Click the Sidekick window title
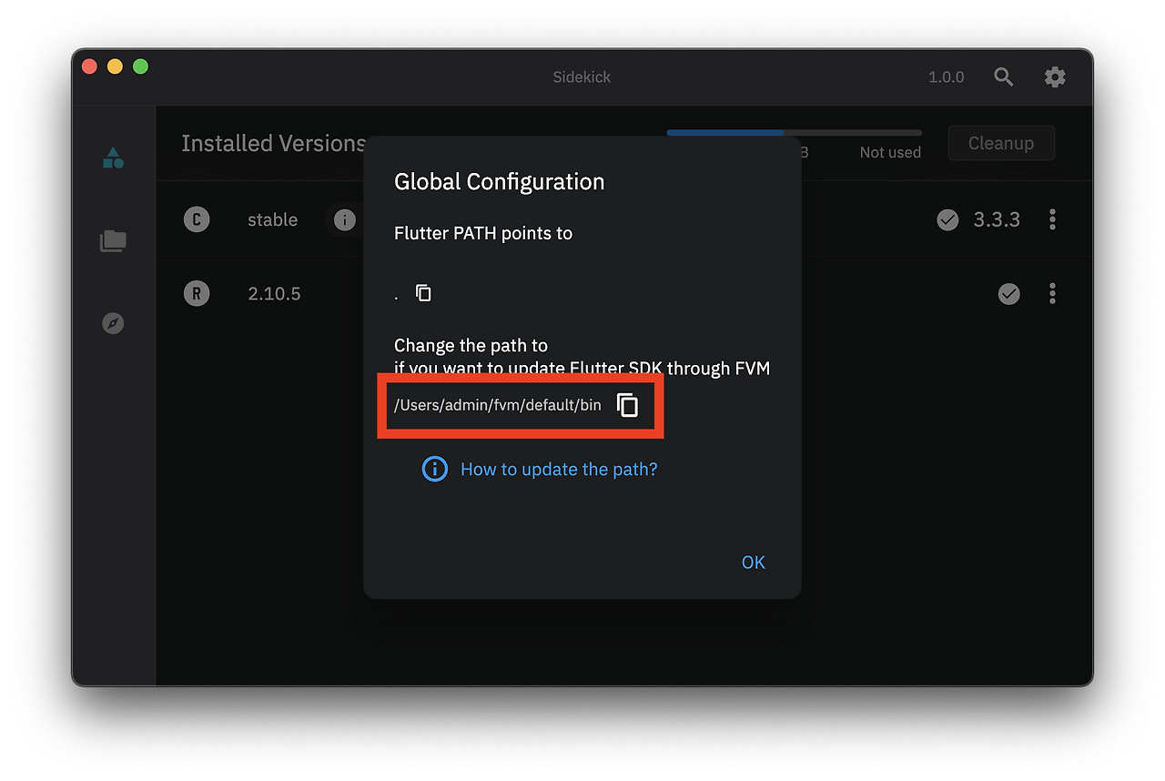The height and width of the screenshot is (781, 1165). pyautogui.click(x=582, y=77)
